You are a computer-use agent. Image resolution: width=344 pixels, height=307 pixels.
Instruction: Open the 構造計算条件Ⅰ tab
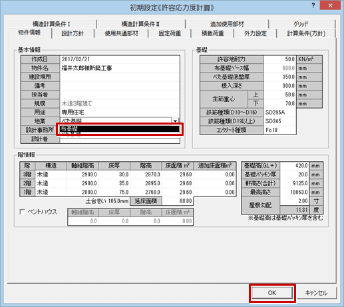[51, 24]
